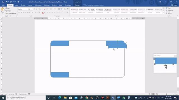Open the font size dropdown
Viewport: 179px width, 100px height.
click(x=32, y=9)
